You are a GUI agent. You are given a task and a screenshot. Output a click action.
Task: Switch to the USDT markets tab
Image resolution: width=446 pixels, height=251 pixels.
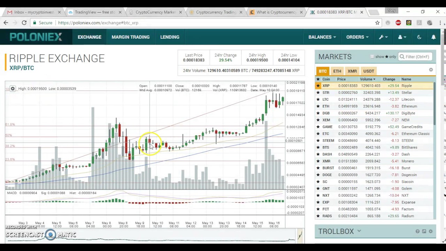coord(369,71)
